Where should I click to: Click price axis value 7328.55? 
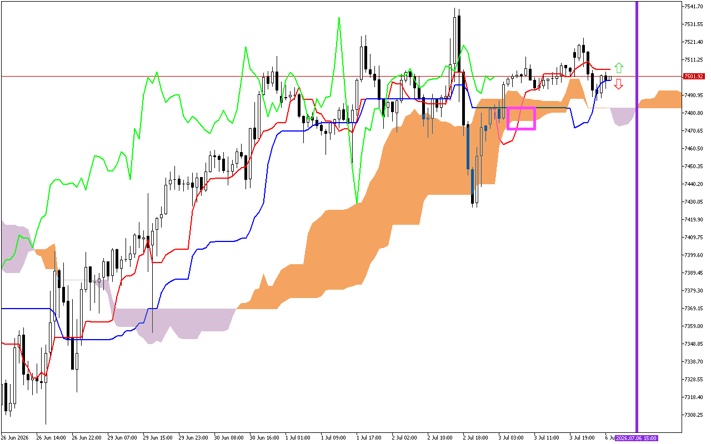694,380
